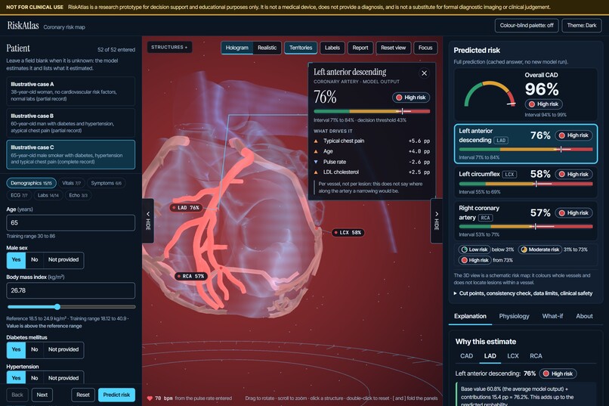Switch to the What-if tab
Image resolution: width=609 pixels, height=406 pixels.
pos(552,316)
